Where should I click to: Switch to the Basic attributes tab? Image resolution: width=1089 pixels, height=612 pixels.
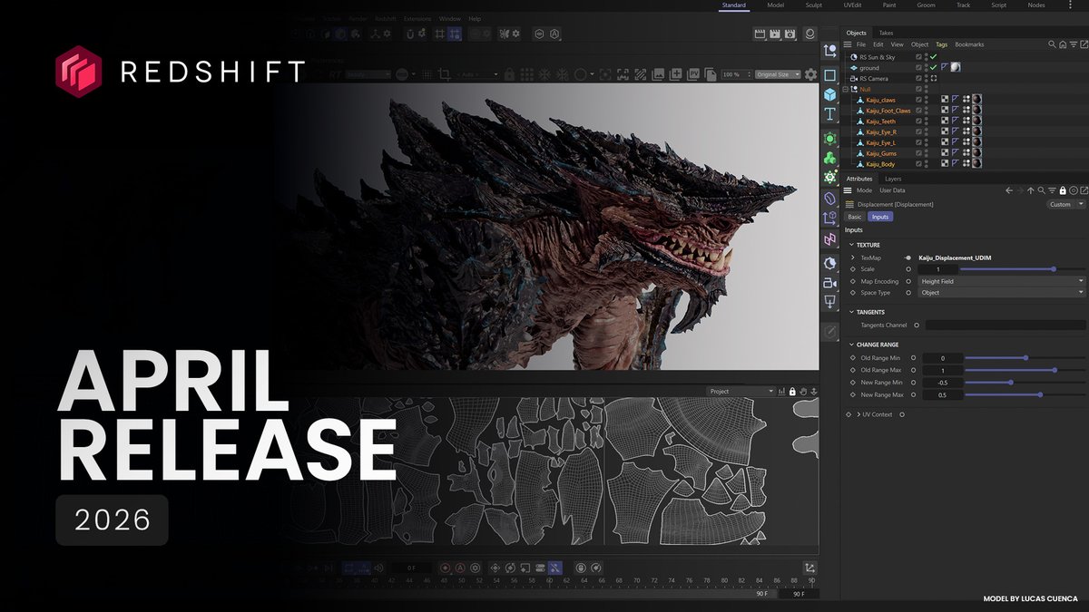coord(854,217)
